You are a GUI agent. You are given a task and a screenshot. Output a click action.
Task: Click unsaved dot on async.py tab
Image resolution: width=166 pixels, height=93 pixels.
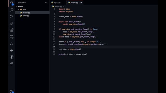coord(81,3)
